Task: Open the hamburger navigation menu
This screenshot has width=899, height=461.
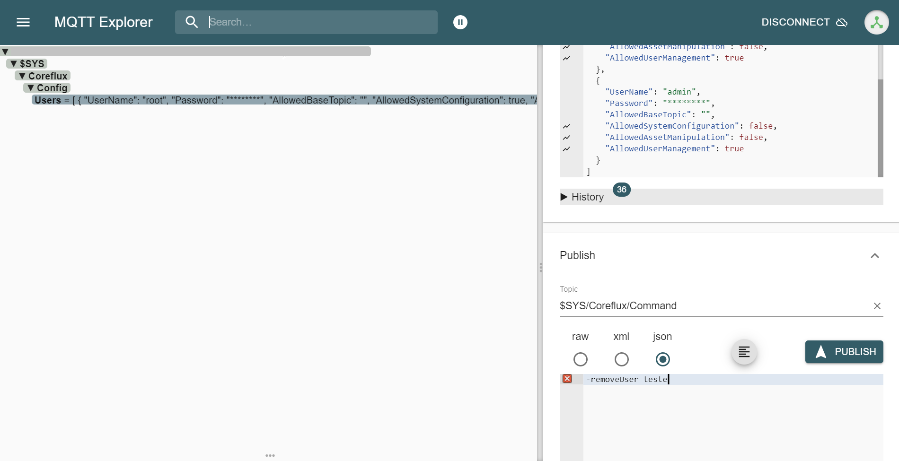Action: point(23,22)
